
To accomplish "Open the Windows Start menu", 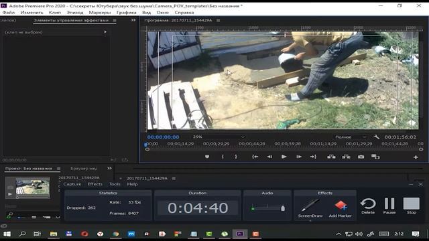I will tap(7, 234).
